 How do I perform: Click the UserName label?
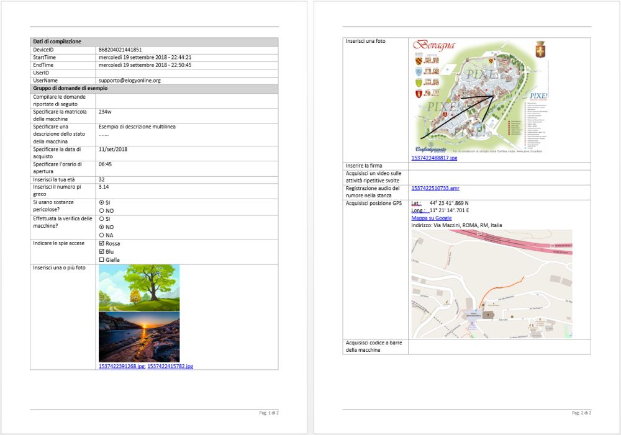[x=45, y=80]
